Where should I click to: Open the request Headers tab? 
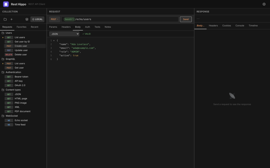(66, 27)
